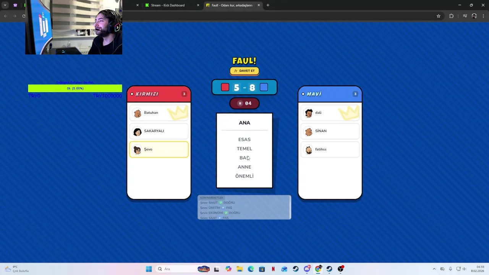The height and width of the screenshot is (275, 489).
Task: Select the MAVİ team header
Action: [330, 94]
